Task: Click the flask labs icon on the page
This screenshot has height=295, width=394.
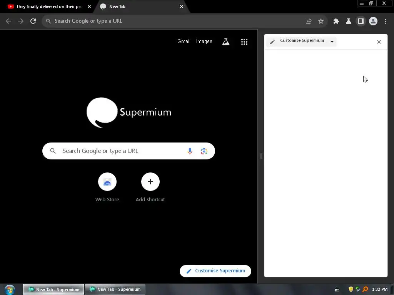Action: [226, 41]
